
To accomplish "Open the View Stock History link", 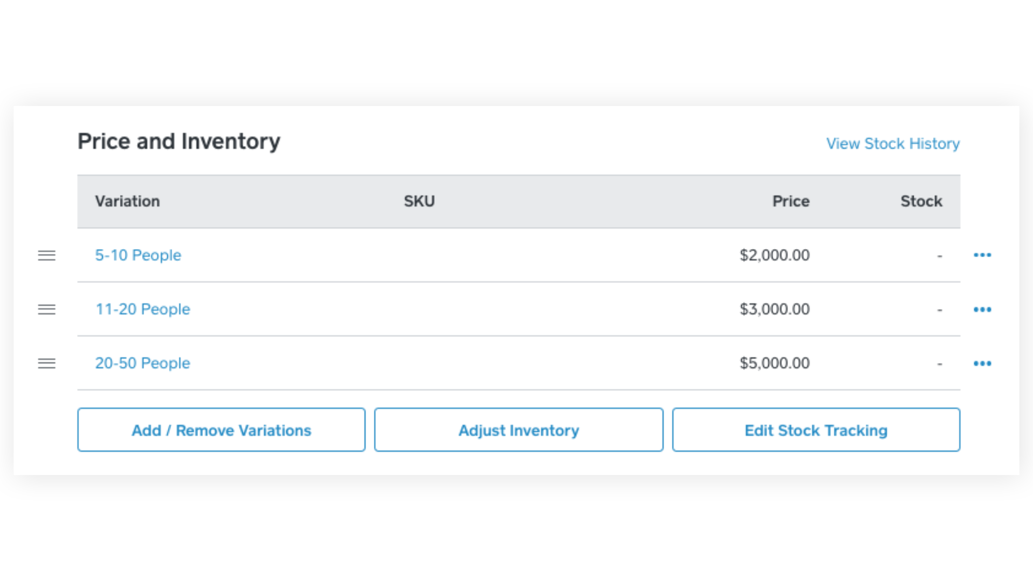I will click(893, 144).
